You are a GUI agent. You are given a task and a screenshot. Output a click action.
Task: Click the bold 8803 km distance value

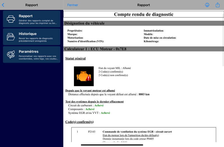coord(144,94)
